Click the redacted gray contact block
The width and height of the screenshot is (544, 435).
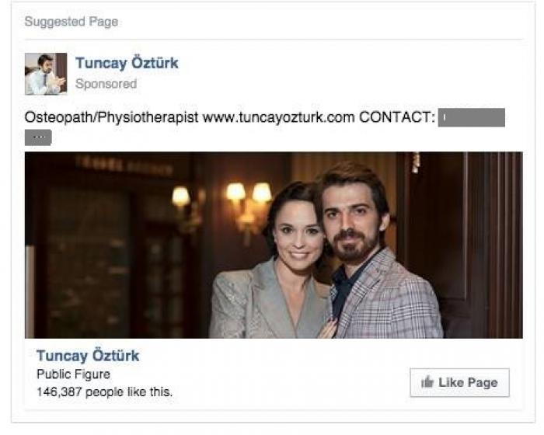(472, 119)
